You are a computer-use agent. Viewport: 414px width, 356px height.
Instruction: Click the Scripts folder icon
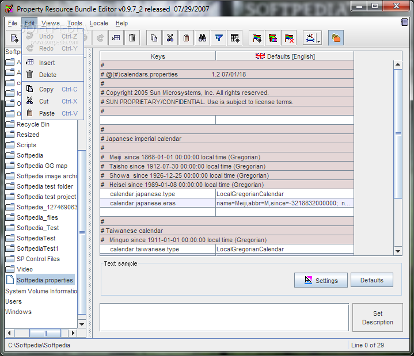click(10, 145)
